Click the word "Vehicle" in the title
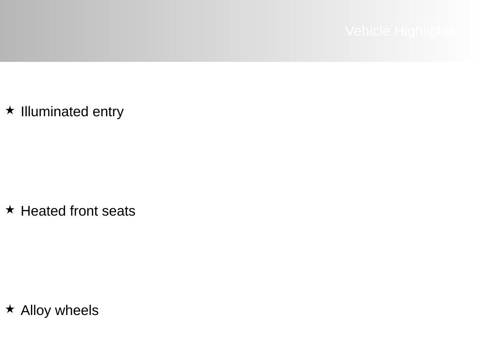480x360 pixels. 368,31
